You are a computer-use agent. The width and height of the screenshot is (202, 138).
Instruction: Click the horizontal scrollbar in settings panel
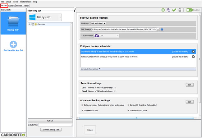(137, 118)
